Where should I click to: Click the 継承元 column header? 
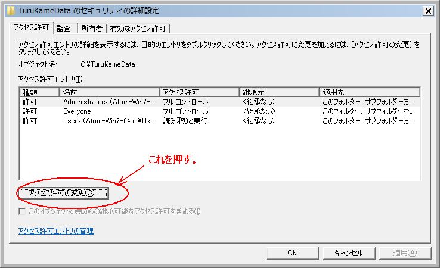coord(278,92)
